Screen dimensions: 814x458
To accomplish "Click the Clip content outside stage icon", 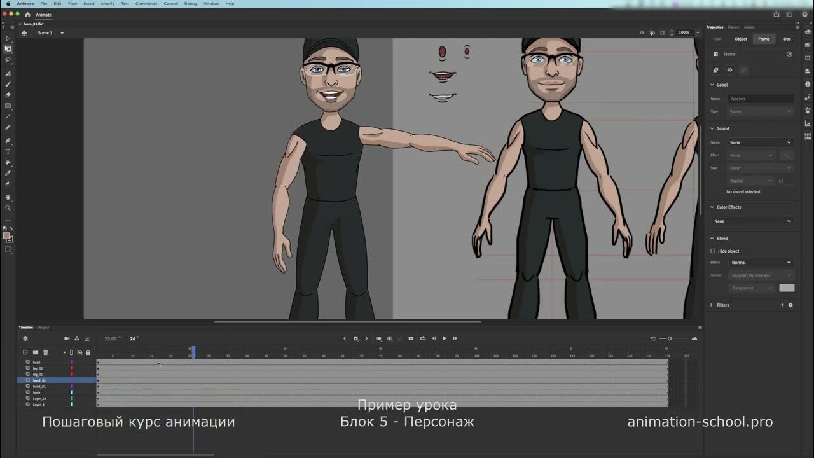I will tap(662, 32).
